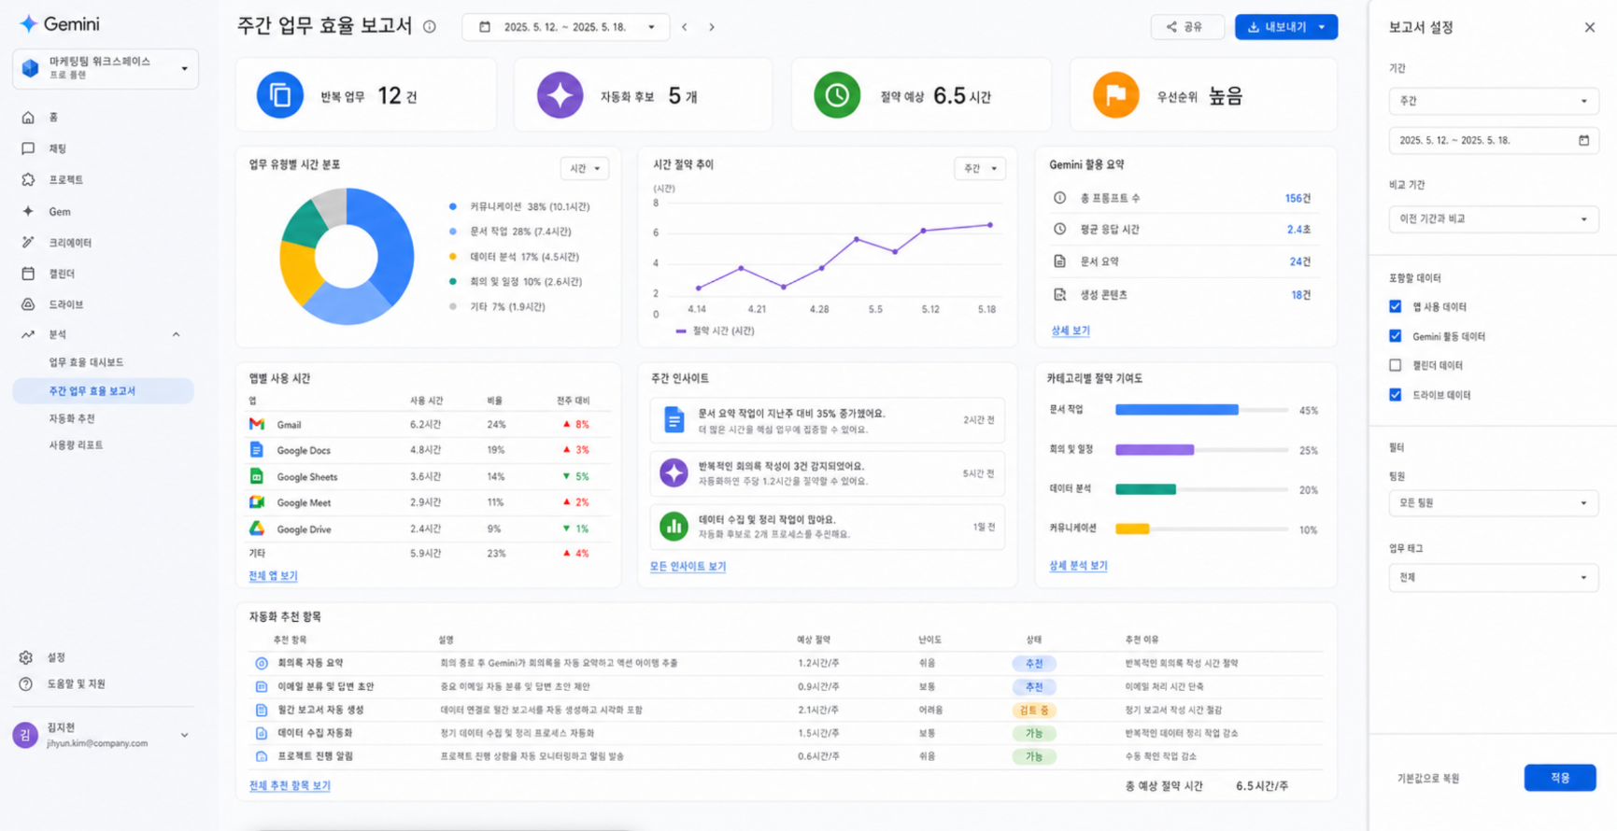Click the info icon next to report title
The image size is (1617, 831).
coord(430,27)
